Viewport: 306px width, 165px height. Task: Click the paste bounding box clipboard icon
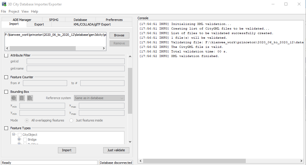click(x=30, y=98)
